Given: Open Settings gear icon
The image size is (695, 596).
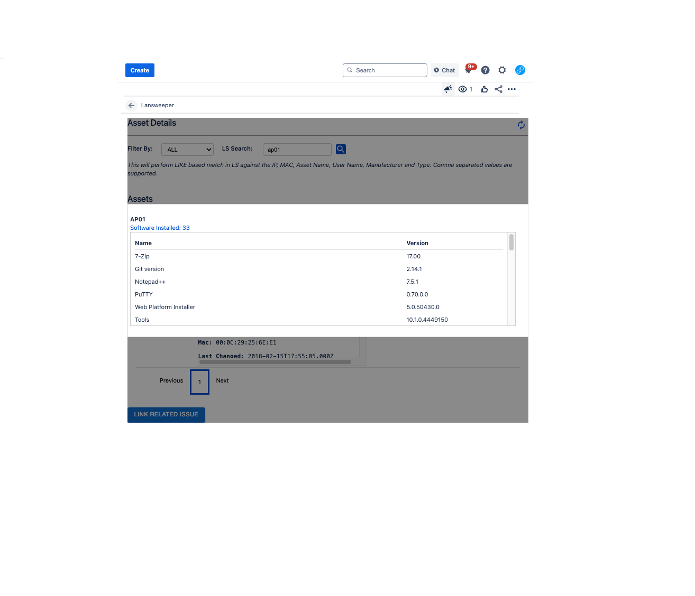Looking at the screenshot, I should coord(502,70).
